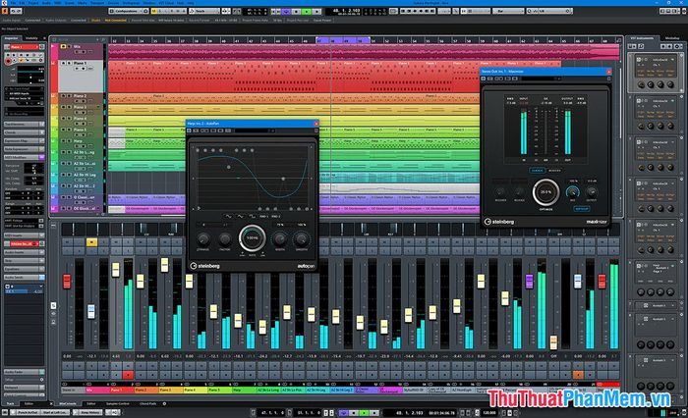The height and width of the screenshot is (418, 688).
Task: Open the Touch automation mode dropdown
Action: pyautogui.click(x=204, y=11)
